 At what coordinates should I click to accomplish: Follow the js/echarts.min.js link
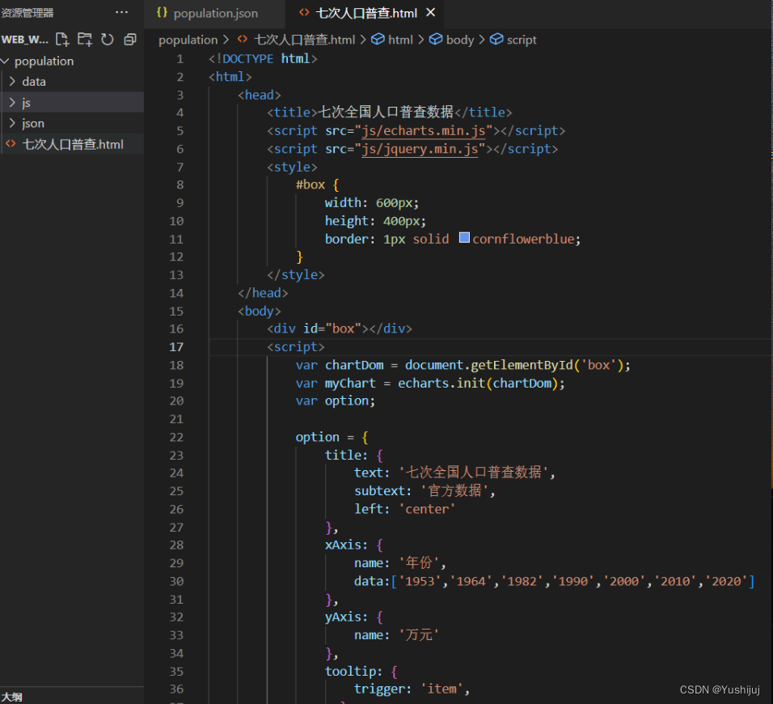point(424,131)
